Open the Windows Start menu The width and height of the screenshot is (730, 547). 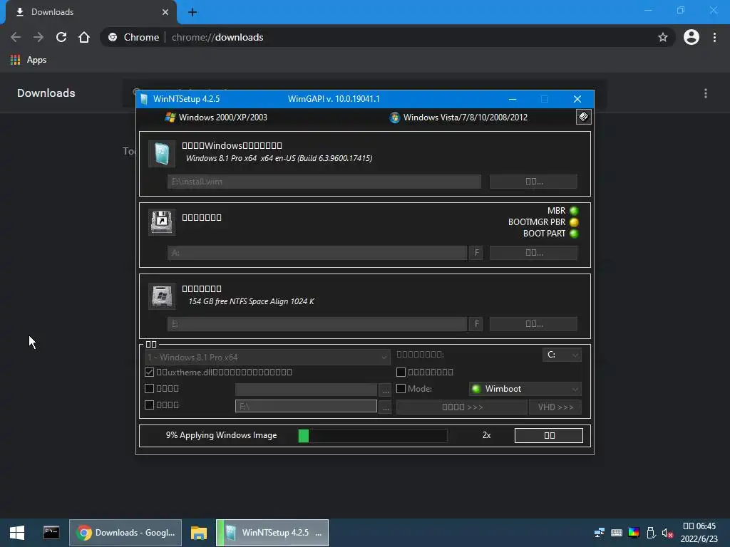[17, 533]
